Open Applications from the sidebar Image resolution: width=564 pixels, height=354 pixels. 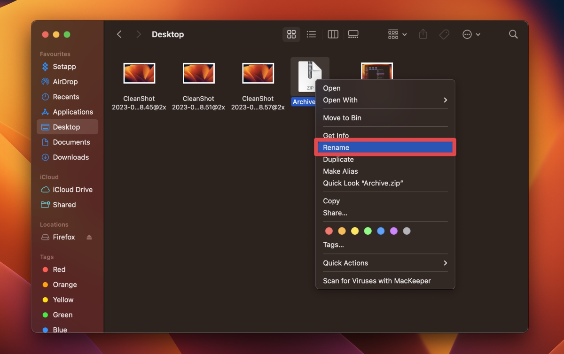click(71, 112)
